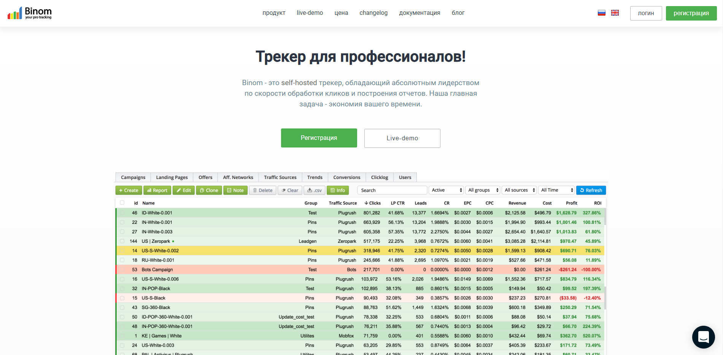This screenshot has height=355, width=723.
Task: Open the Clicklog tab
Action: point(380,177)
